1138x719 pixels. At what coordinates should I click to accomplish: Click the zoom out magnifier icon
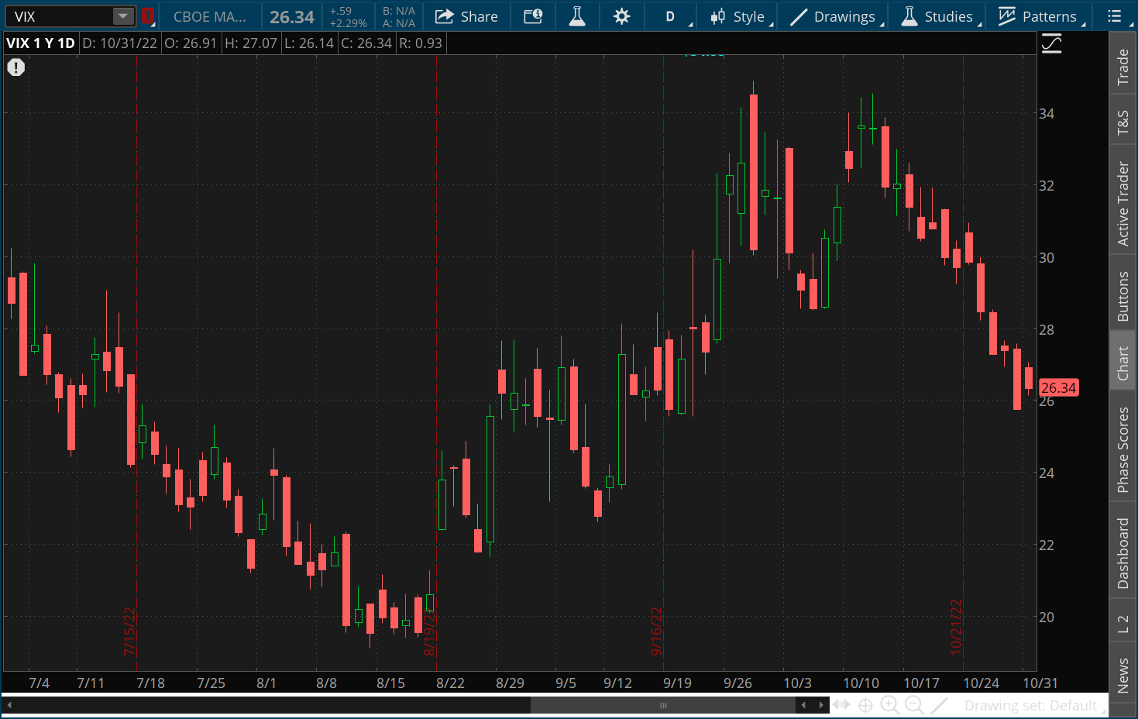pos(914,705)
